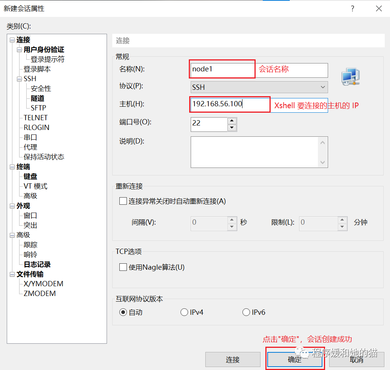Click the 取消 button
390x370 pixels.
[357, 359]
